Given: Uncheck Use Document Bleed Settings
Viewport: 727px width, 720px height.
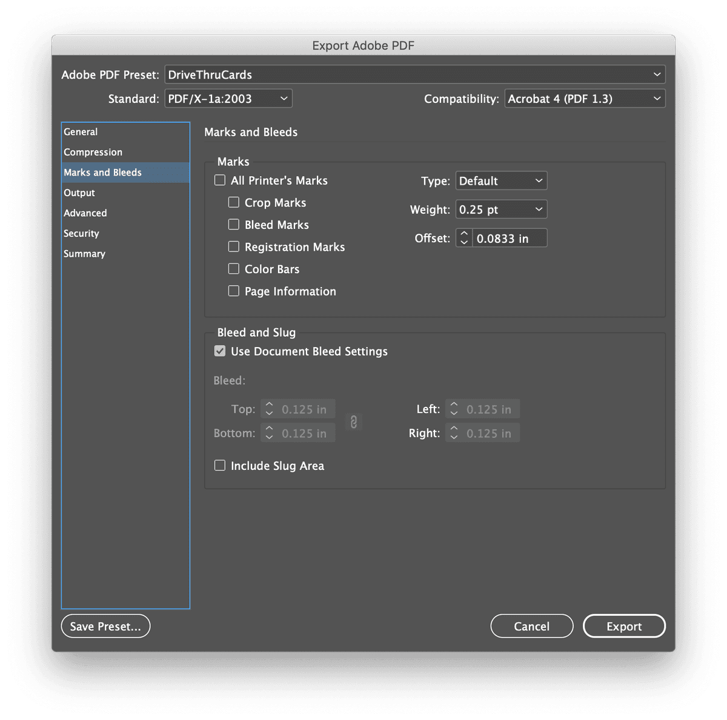Looking at the screenshot, I should coord(220,351).
